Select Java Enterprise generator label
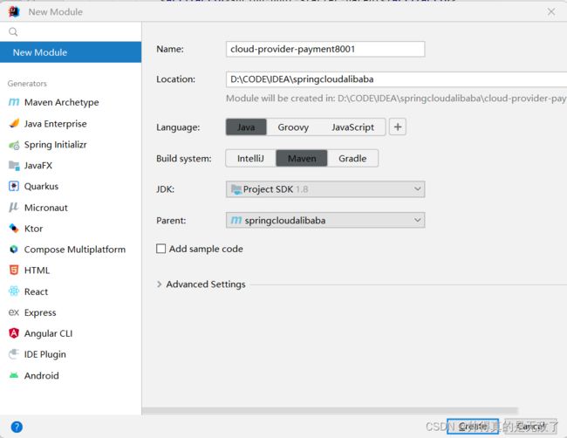 pyautogui.click(x=55, y=124)
